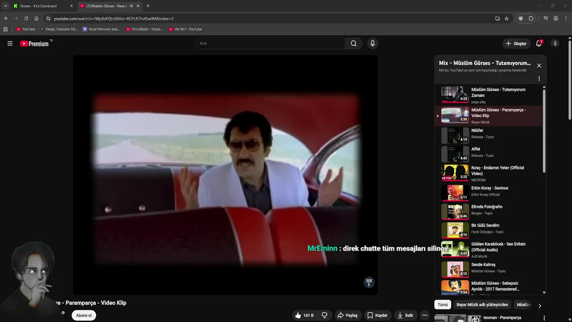Image resolution: width=572 pixels, height=322 pixels.
Task: Open options for teoman - Paramparça suggestion
Action: point(544,318)
